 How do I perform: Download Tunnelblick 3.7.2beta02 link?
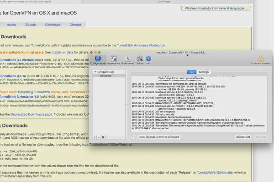(x=17, y=60)
